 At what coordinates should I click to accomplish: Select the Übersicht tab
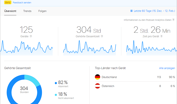[x=10, y=11]
